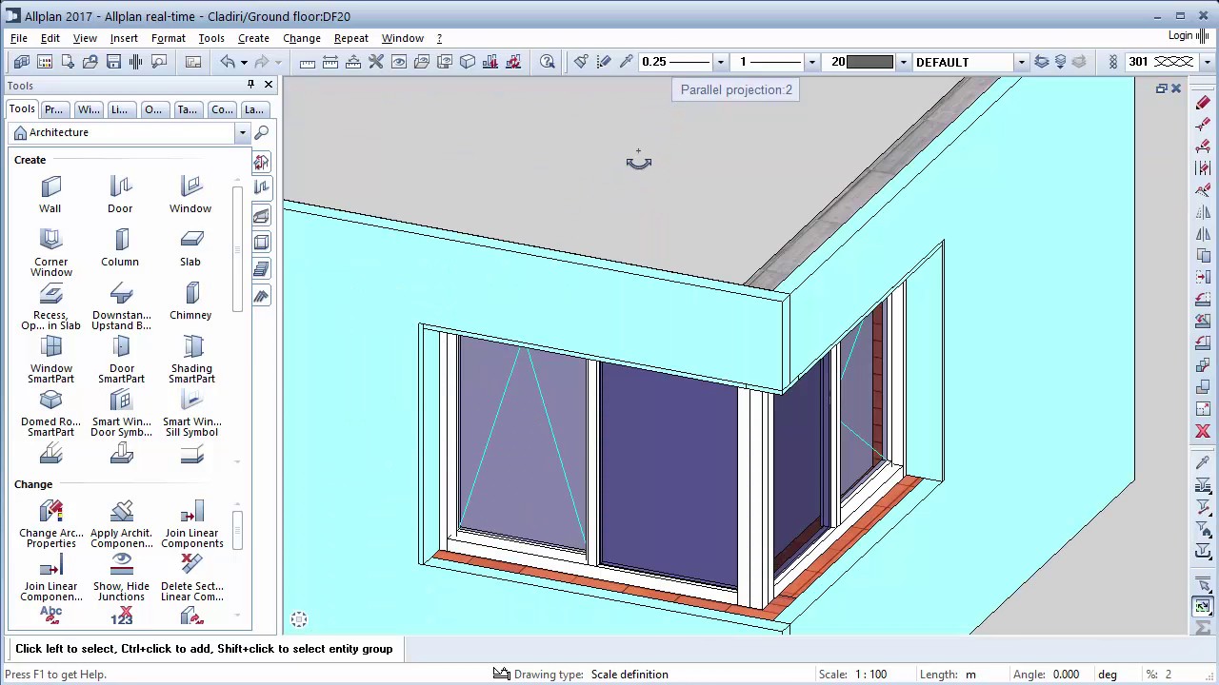Click the search magnifier beside Architecture
The height and width of the screenshot is (685, 1219).
click(262, 132)
